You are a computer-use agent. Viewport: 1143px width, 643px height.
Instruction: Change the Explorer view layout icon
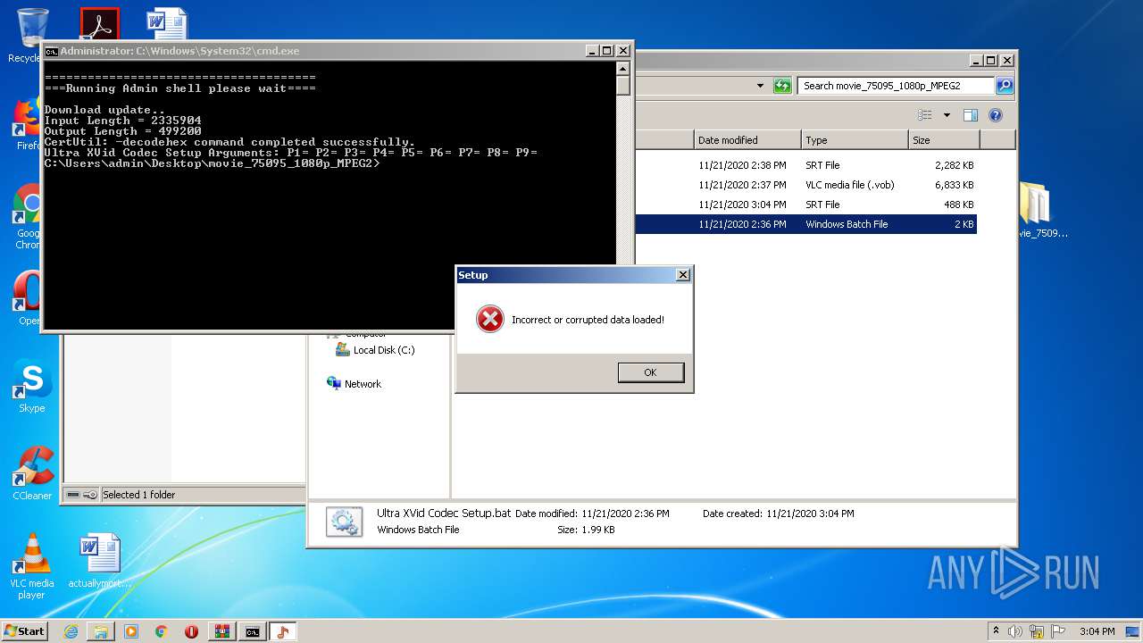tap(925, 115)
